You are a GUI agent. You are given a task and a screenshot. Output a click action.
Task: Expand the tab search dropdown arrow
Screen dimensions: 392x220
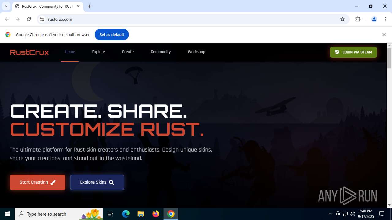(6, 6)
